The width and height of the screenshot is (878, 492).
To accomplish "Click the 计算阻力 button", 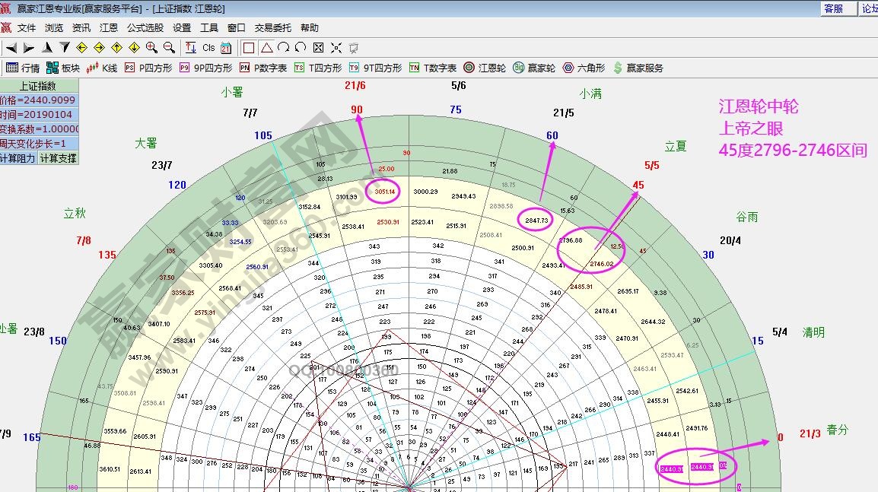I will pos(18,158).
